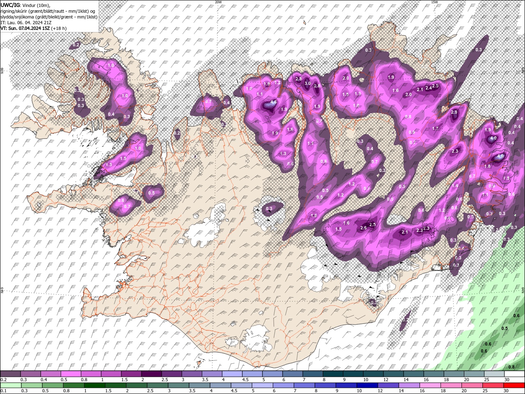Pick the grey-purple 0.2 swatch in top legend
Screen dimensions: 525x394
[10, 374]
